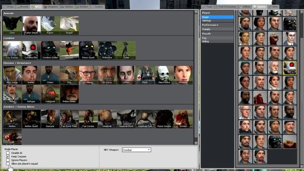Choose the highlighted Combine Elite player model
Viewport: 304px width, 171px height.
pyautogui.click(x=289, y=68)
